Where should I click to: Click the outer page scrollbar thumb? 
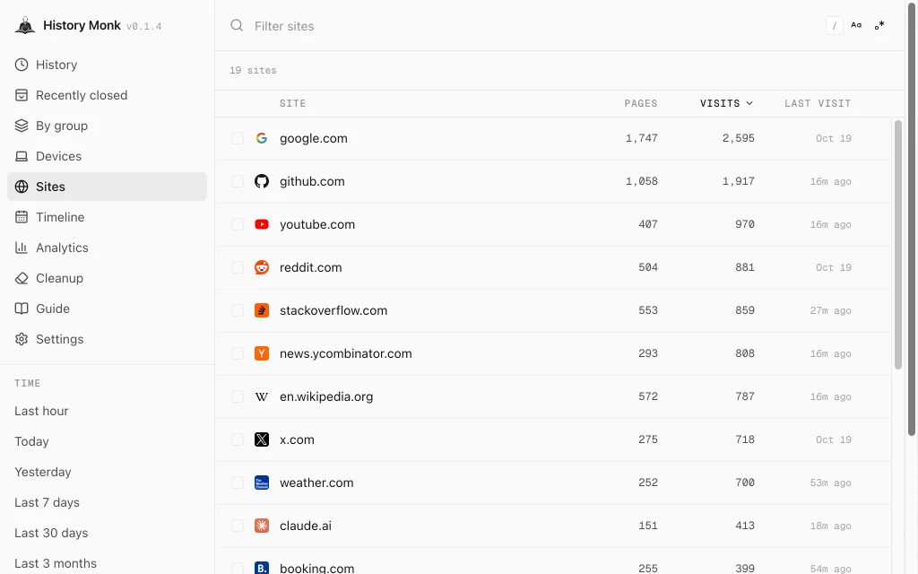[912, 218]
